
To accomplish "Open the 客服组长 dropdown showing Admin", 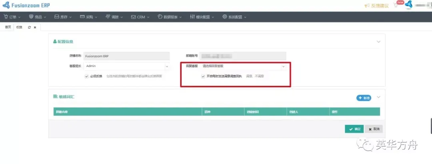I will (x=126, y=66).
